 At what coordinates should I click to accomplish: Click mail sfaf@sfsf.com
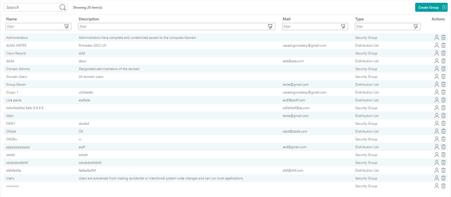pyautogui.click(x=293, y=170)
